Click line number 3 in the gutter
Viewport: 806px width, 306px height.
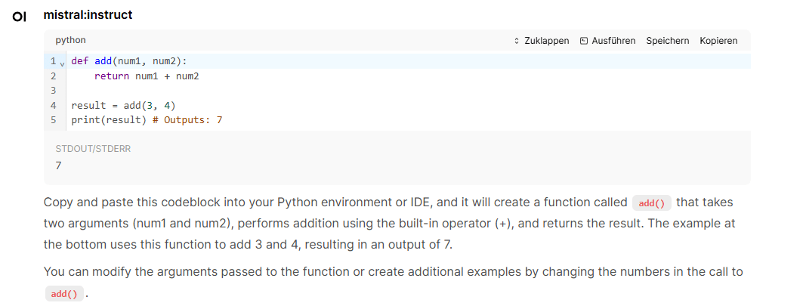tap(53, 91)
